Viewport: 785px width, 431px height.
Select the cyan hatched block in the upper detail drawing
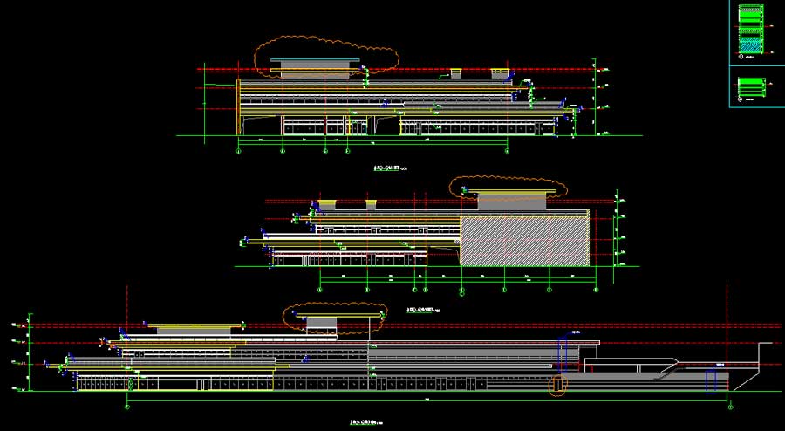click(x=752, y=46)
